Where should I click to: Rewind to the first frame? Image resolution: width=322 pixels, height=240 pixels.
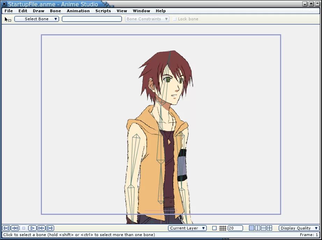coord(6,228)
